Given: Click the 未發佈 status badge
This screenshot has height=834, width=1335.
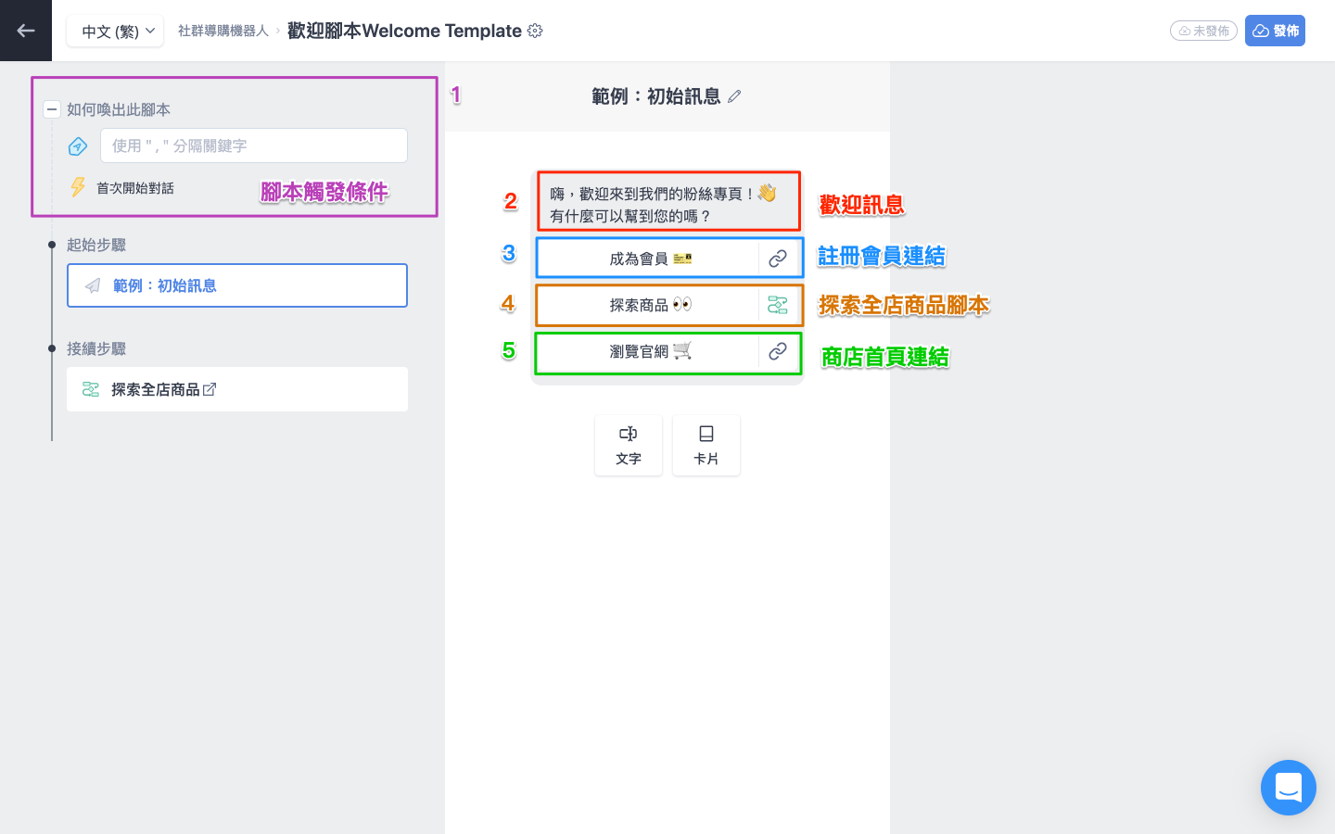Looking at the screenshot, I should pyautogui.click(x=1203, y=31).
